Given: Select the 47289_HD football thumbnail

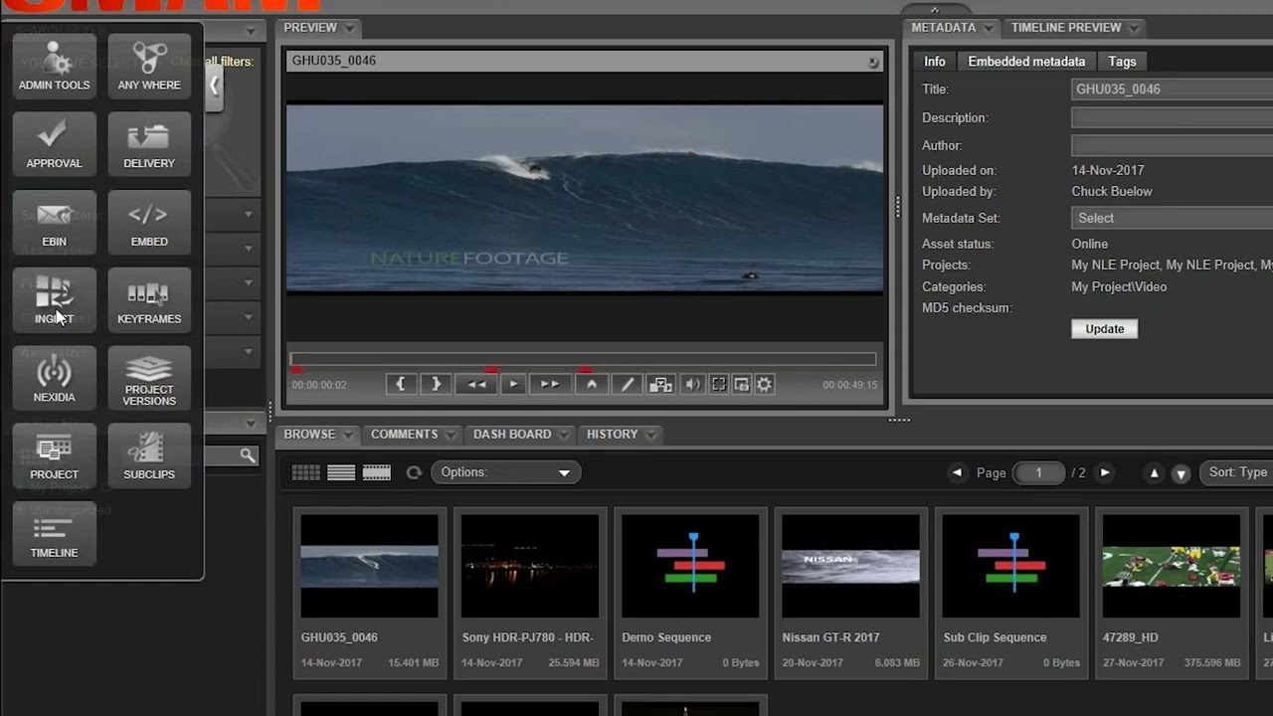Looking at the screenshot, I should pyautogui.click(x=1172, y=566).
